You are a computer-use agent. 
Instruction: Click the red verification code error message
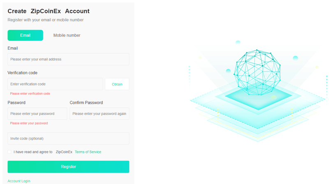click(x=30, y=94)
